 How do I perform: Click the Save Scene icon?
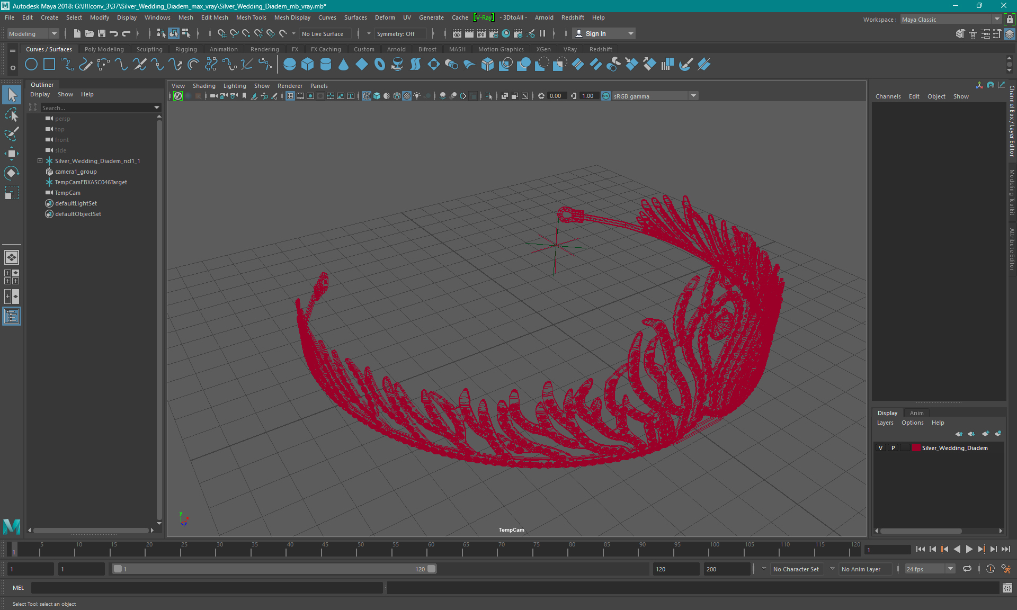click(x=102, y=33)
